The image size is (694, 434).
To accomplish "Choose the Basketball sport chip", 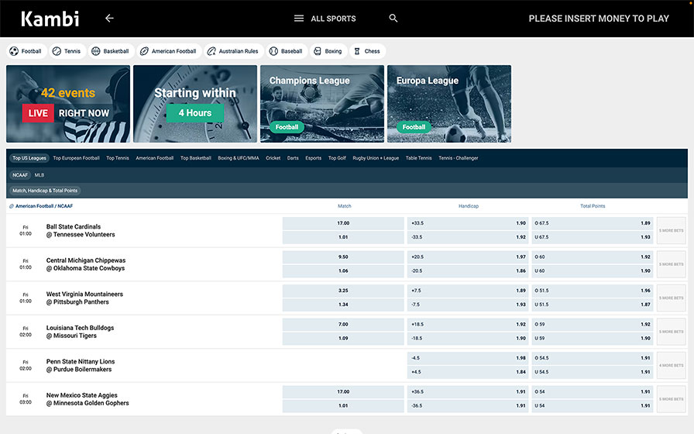I will pyautogui.click(x=111, y=51).
